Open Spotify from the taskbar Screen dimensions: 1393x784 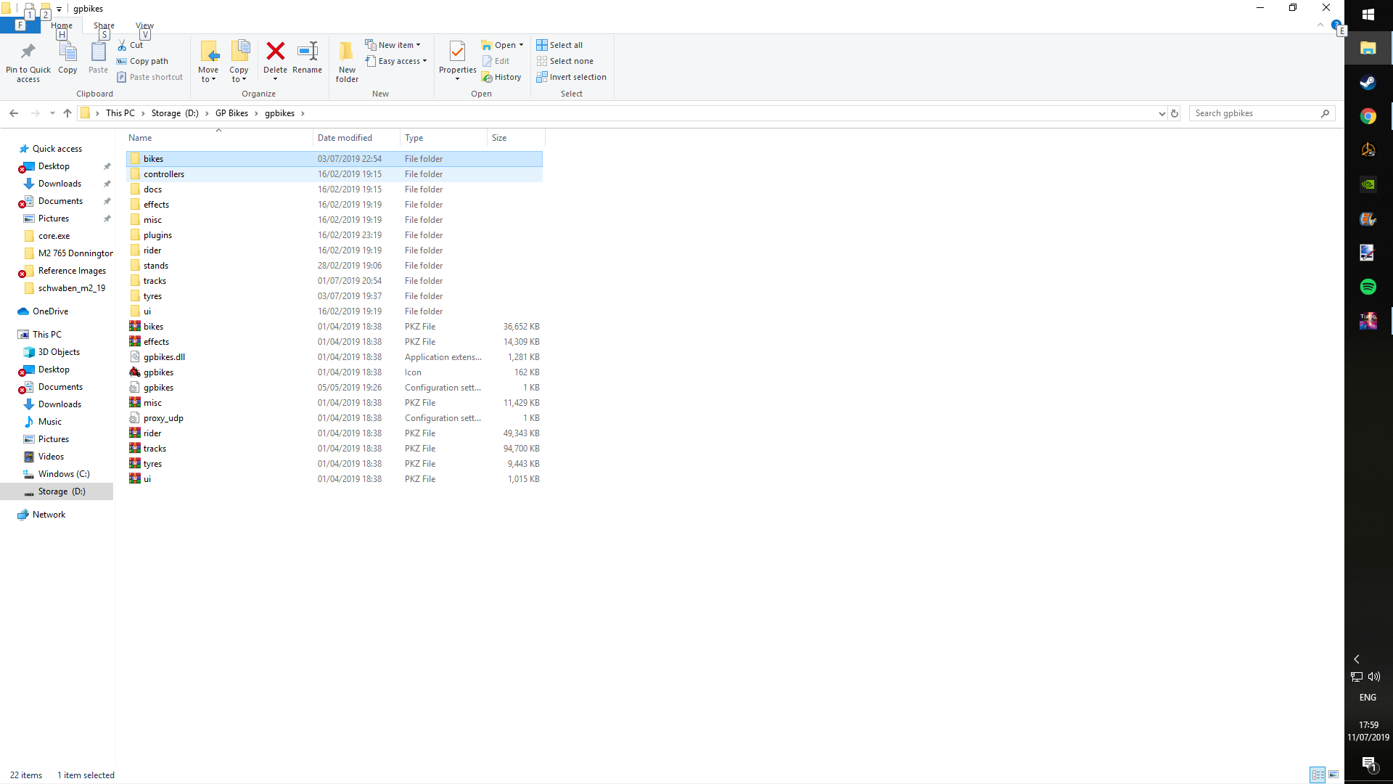tap(1368, 287)
